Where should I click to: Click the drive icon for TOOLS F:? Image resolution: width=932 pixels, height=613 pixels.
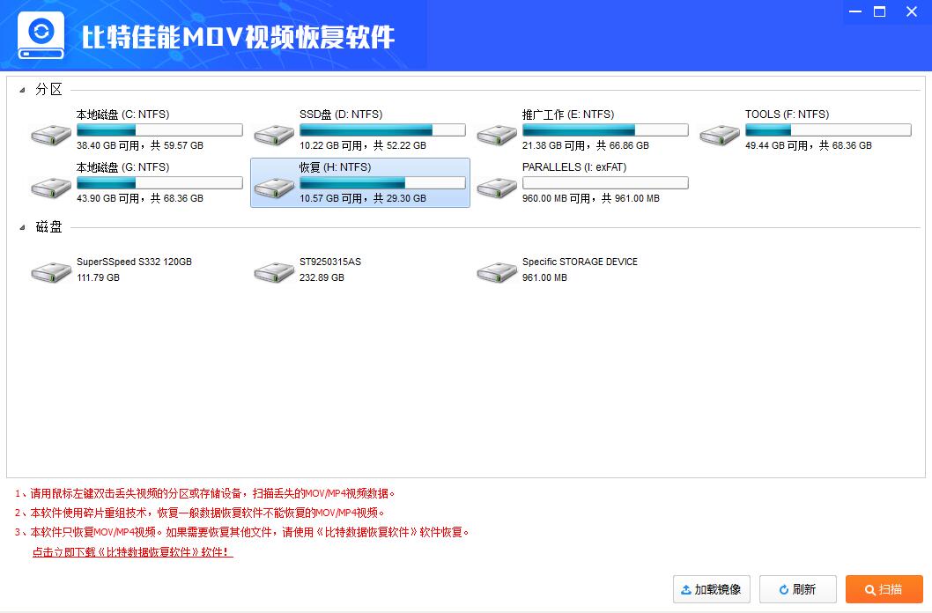pyautogui.click(x=720, y=135)
